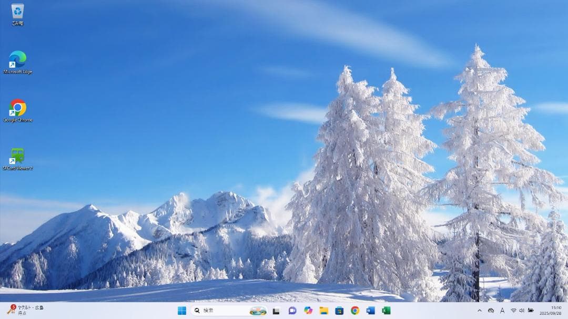
Task: Open Microsoft Word from the taskbar
Action: click(371, 311)
